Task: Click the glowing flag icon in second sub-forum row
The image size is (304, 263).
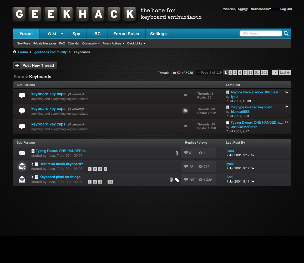Action: click(x=185, y=111)
